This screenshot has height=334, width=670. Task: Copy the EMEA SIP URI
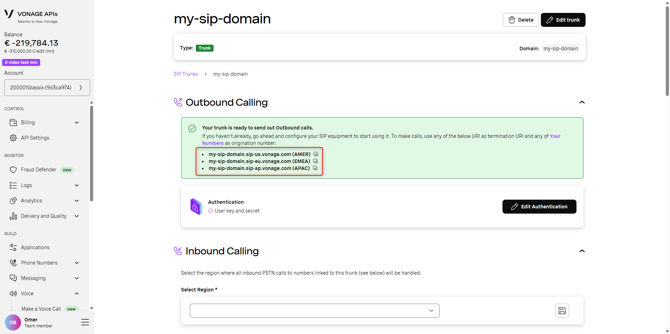(x=315, y=161)
